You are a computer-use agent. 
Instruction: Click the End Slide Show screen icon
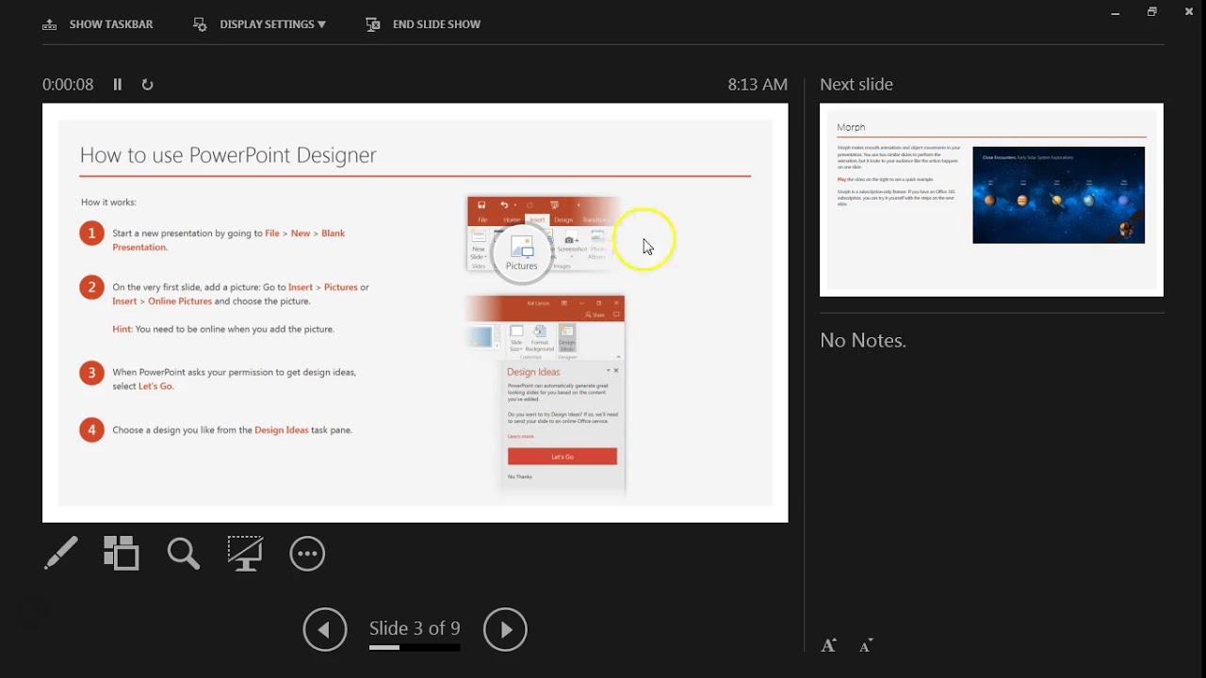[373, 24]
